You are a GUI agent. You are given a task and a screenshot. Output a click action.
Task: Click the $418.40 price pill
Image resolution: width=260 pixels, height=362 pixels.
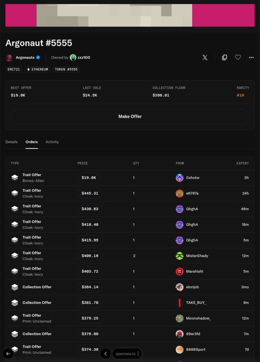(90, 225)
